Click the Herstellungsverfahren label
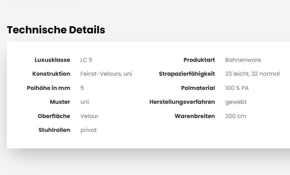The width and height of the screenshot is (290, 175). point(182,102)
